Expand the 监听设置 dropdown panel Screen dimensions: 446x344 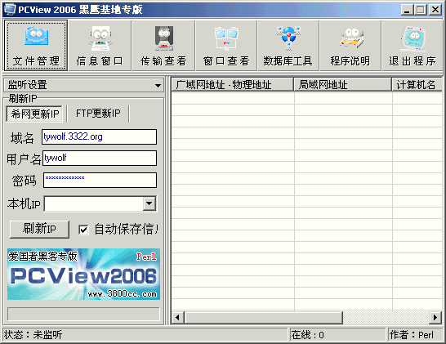[83, 85]
